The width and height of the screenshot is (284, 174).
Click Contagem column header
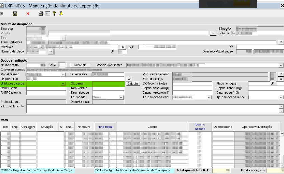28,127
